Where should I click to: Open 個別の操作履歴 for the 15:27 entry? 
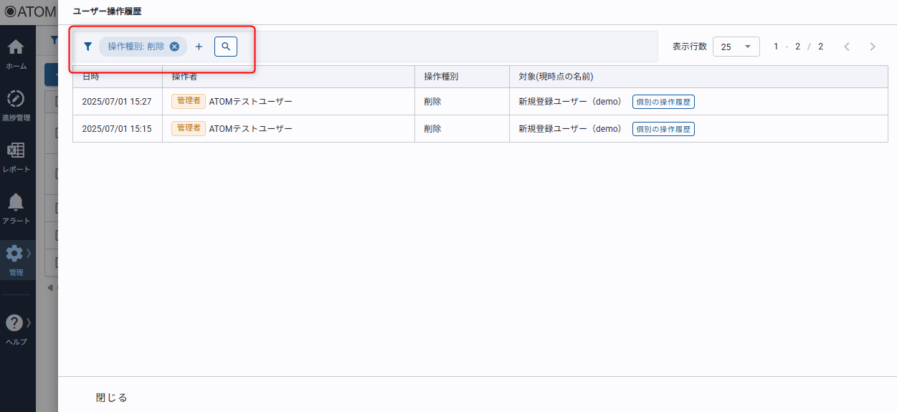[x=663, y=102]
